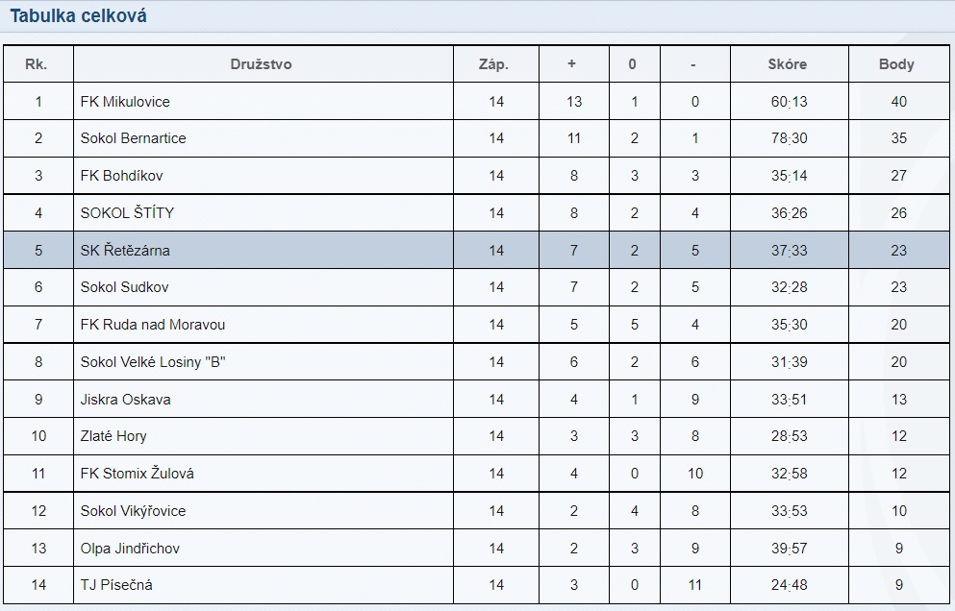Image resolution: width=955 pixels, height=611 pixels.
Task: Click the Sokol Vikýřovice team name
Action: coord(133,510)
